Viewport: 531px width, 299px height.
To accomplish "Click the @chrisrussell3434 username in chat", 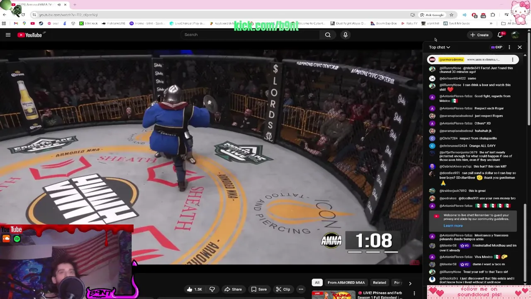I will pos(453,146).
